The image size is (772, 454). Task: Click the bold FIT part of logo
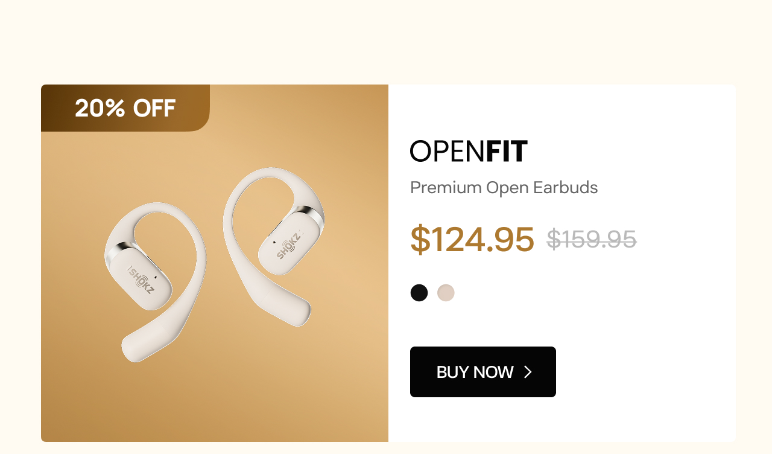pyautogui.click(x=507, y=151)
